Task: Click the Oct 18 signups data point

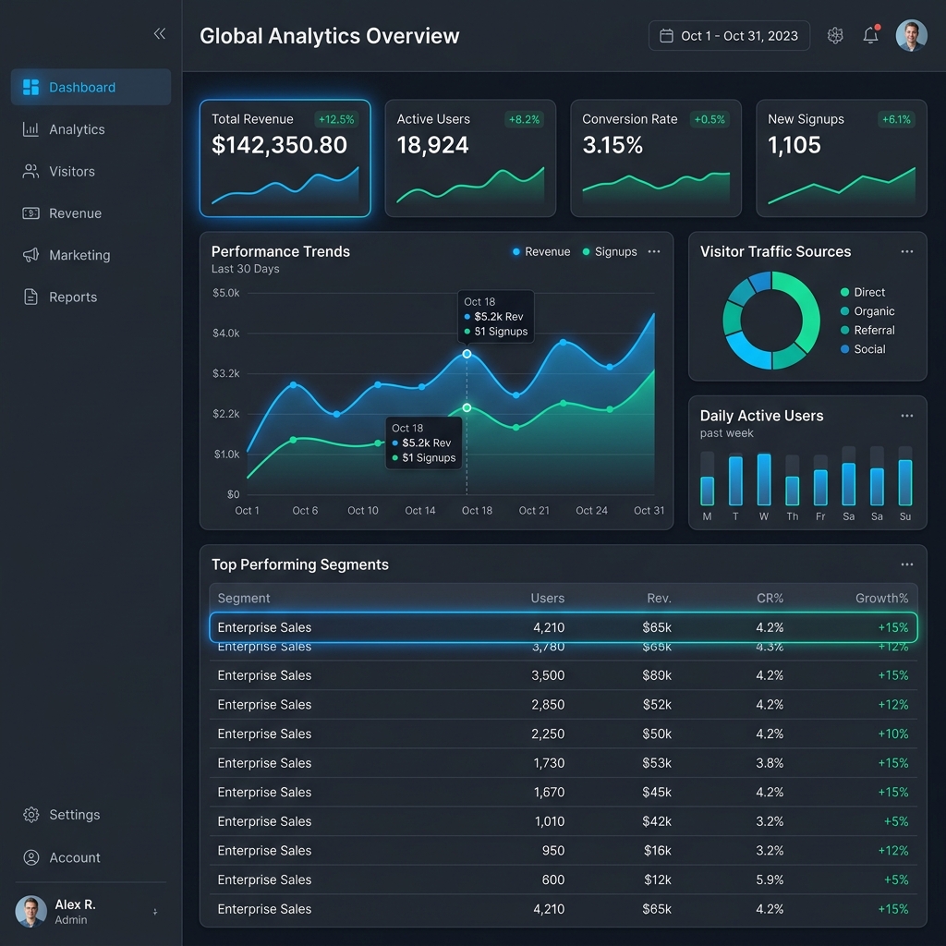Action: point(467,407)
